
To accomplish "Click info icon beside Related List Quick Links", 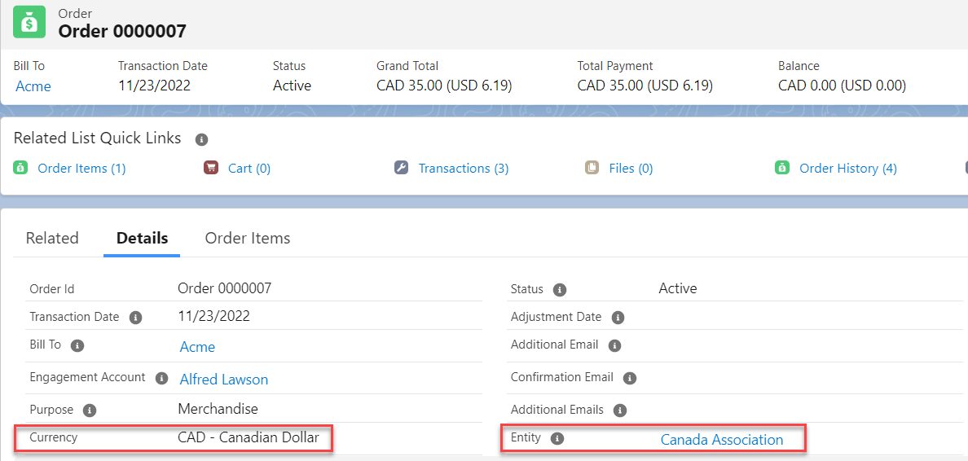I will click(x=201, y=139).
